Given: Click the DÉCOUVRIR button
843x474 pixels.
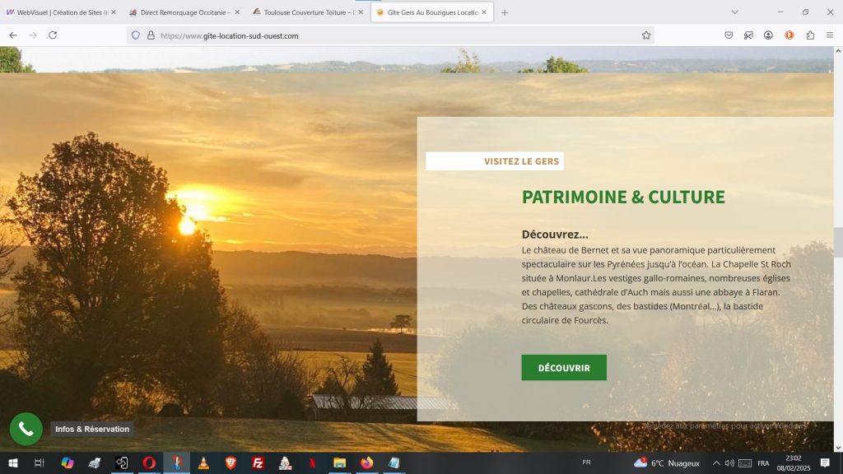Looking at the screenshot, I should click(564, 368).
